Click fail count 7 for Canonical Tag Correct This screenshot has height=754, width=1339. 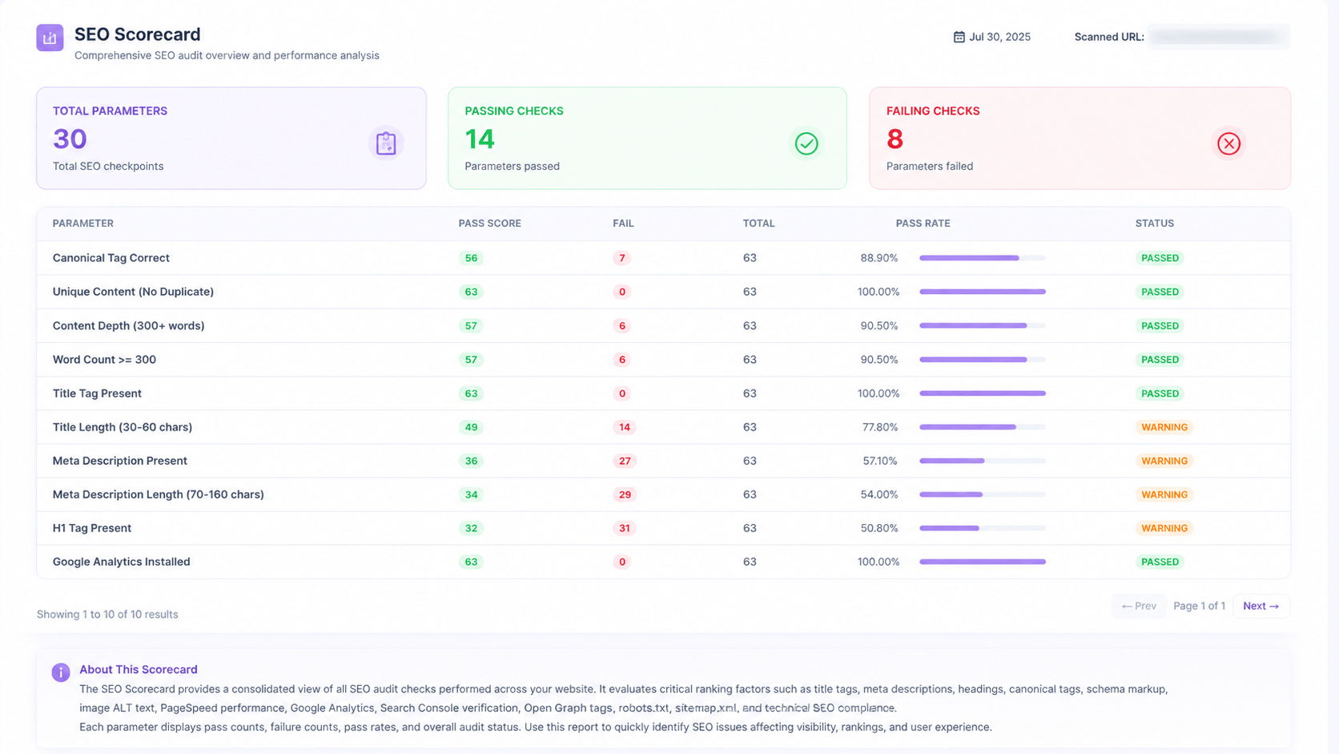point(621,258)
